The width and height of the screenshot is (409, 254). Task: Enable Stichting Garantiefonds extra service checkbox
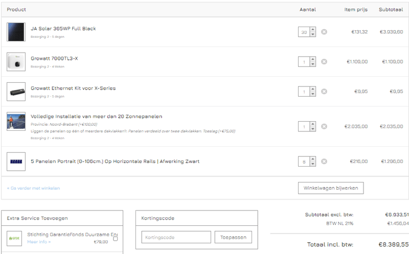pos(116,239)
